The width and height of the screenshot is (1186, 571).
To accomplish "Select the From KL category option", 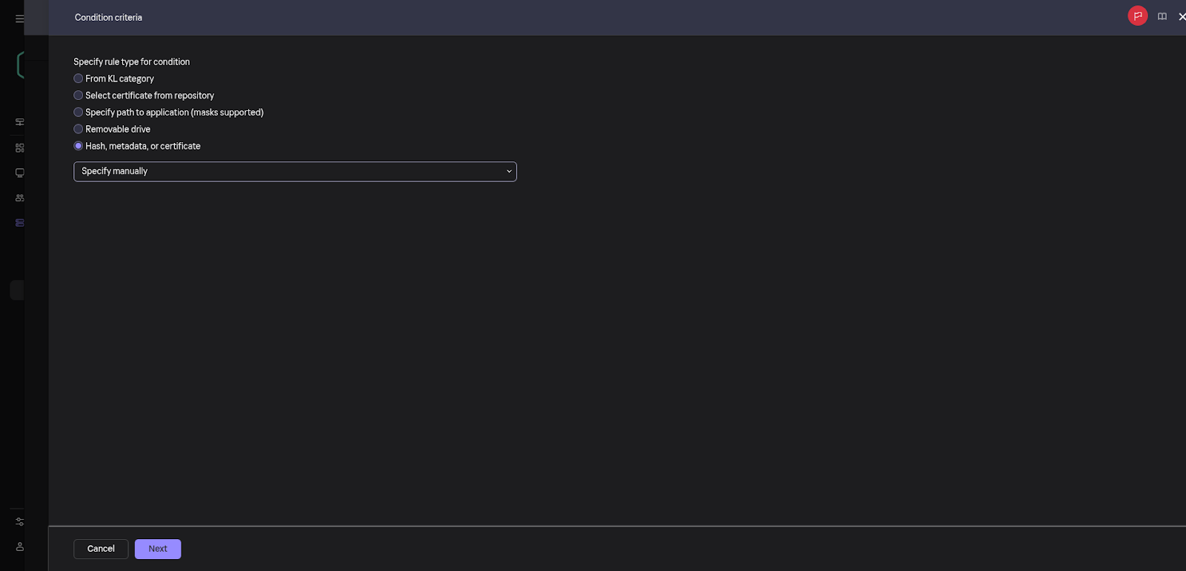I will tap(79, 79).
